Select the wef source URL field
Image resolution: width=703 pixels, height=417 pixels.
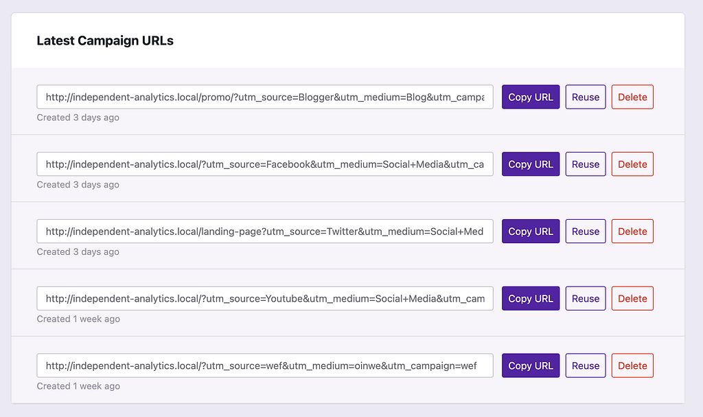[265, 365]
